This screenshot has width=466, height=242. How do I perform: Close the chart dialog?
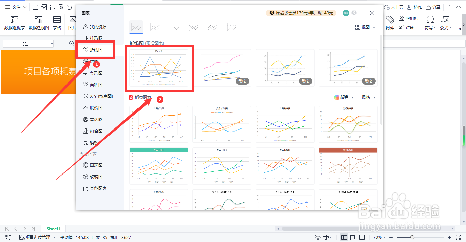pos(372,13)
